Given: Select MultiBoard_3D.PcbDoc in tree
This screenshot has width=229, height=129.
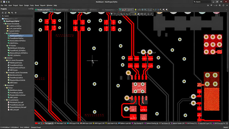Looking at the screenshot, I should point(18,48).
